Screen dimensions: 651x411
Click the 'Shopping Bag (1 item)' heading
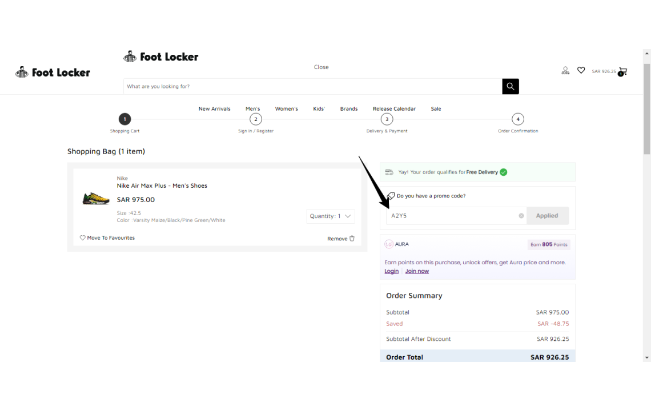pyautogui.click(x=106, y=151)
